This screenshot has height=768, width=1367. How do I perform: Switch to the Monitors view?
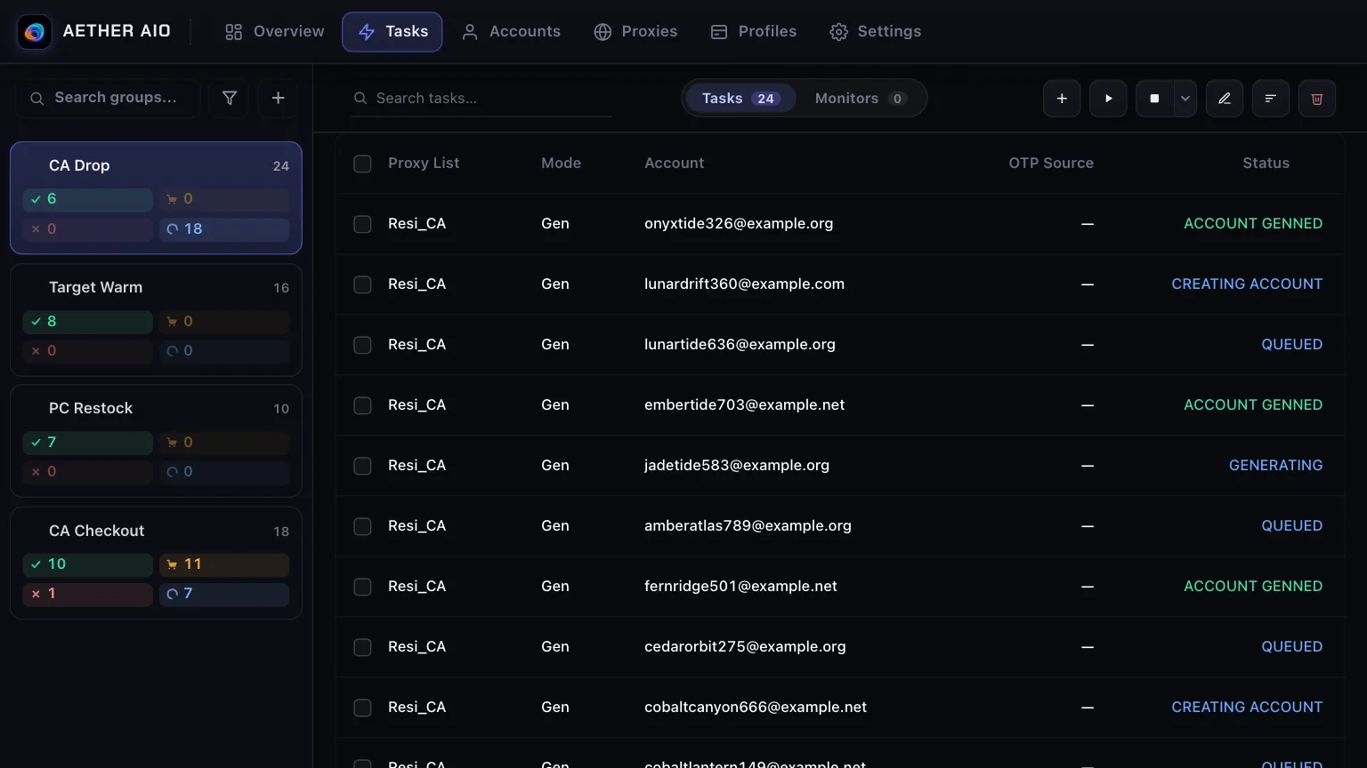click(861, 99)
